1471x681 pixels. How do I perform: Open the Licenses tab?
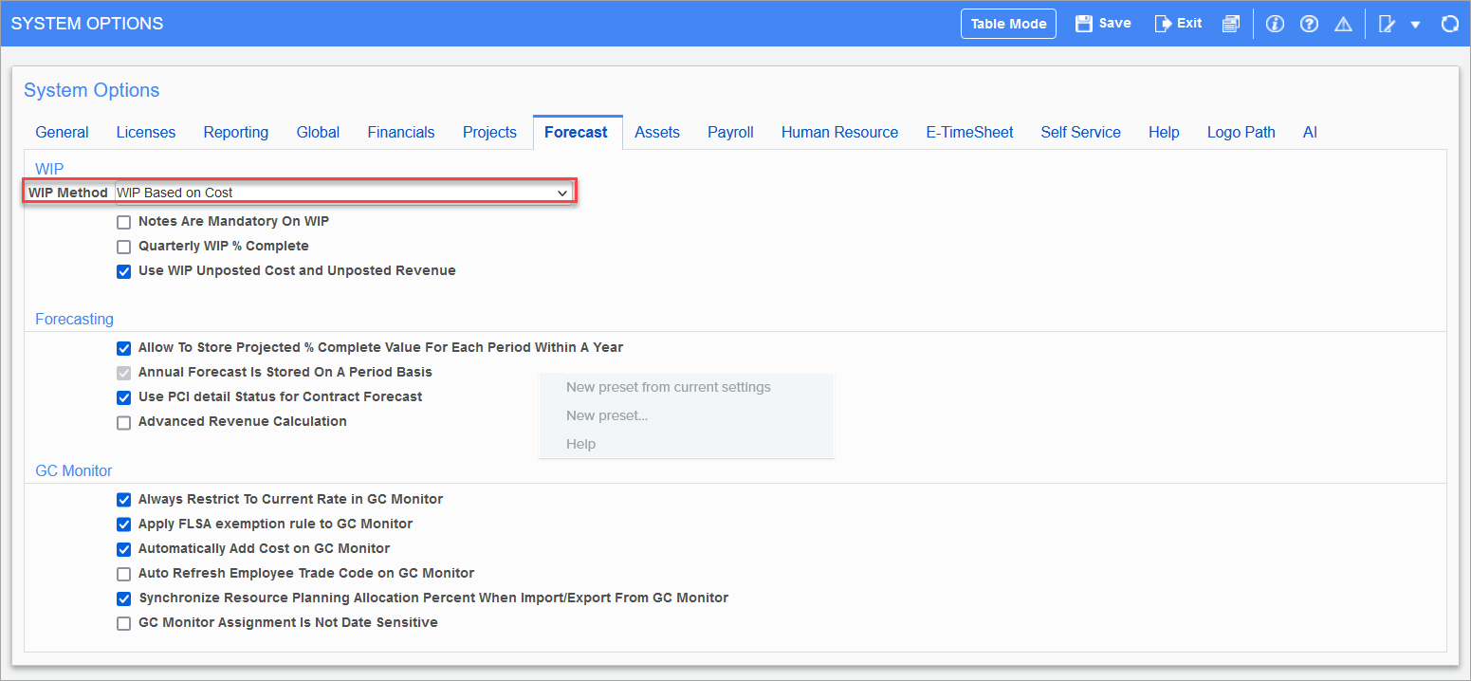click(x=146, y=133)
